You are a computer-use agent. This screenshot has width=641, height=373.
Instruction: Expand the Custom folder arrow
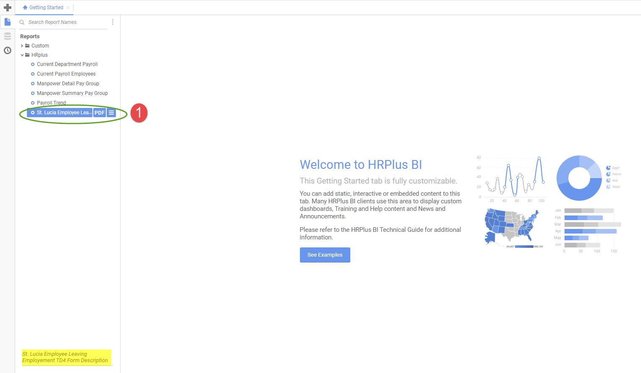[x=22, y=46]
